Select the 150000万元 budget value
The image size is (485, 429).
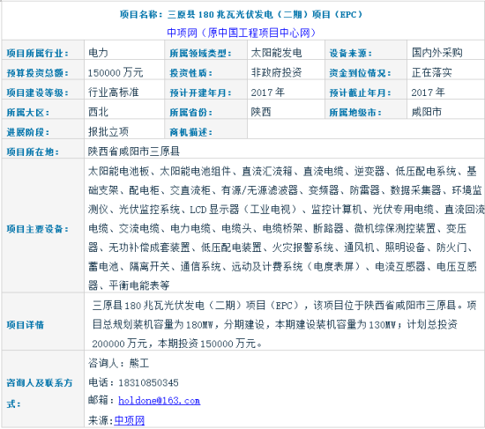pos(116,72)
